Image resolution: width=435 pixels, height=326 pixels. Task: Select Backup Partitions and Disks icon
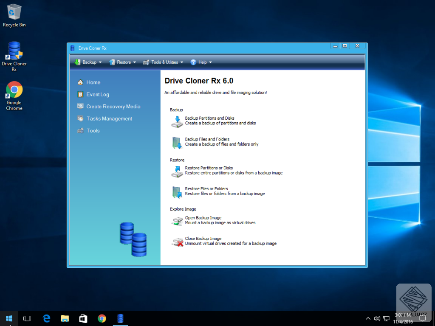coord(177,121)
